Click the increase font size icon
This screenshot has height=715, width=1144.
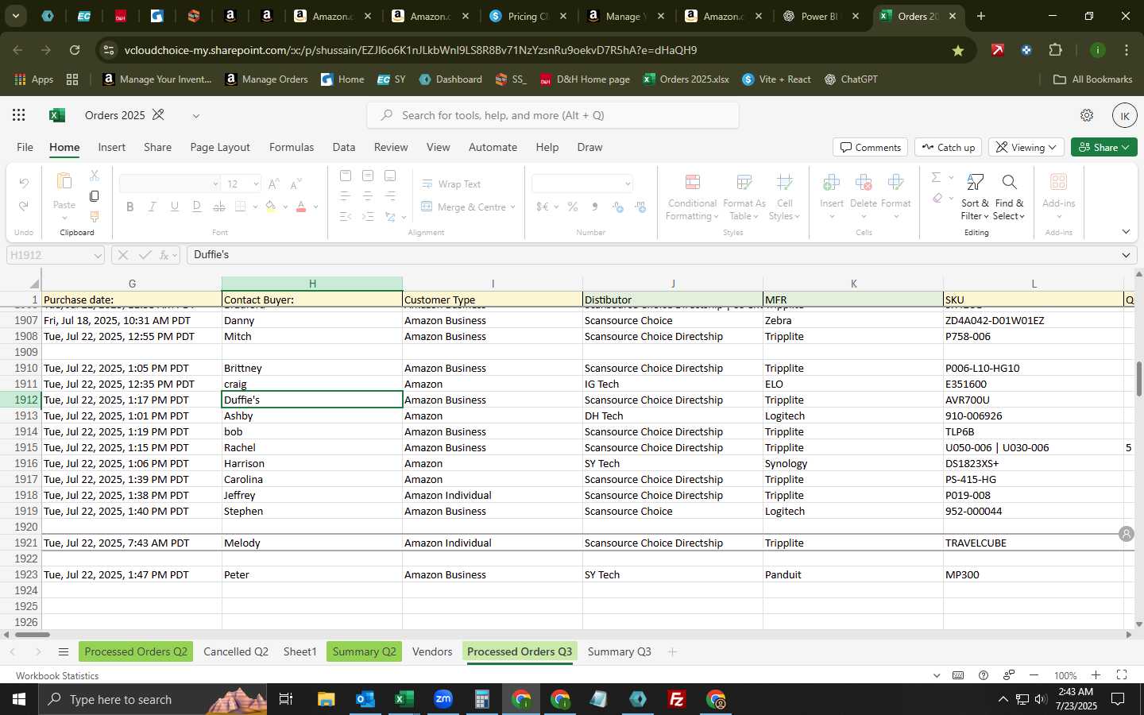click(273, 184)
